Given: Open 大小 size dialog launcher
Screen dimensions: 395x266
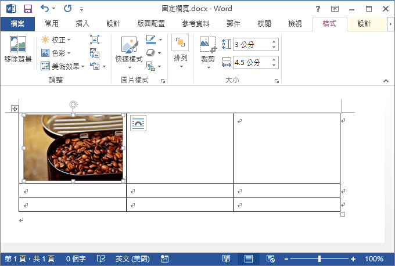Looking at the screenshot, I should click(x=277, y=81).
